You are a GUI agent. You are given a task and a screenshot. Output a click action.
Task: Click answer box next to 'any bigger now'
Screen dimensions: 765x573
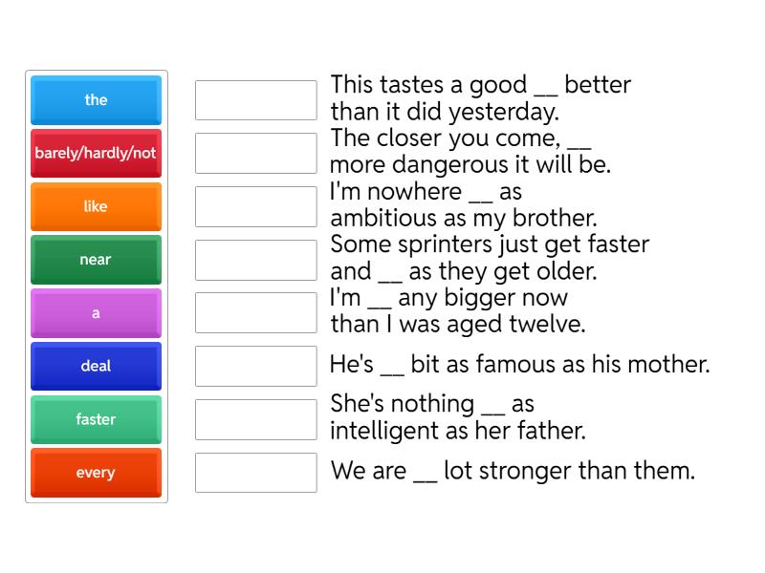(x=255, y=312)
